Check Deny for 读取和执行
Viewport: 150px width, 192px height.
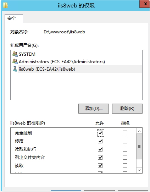125,149
